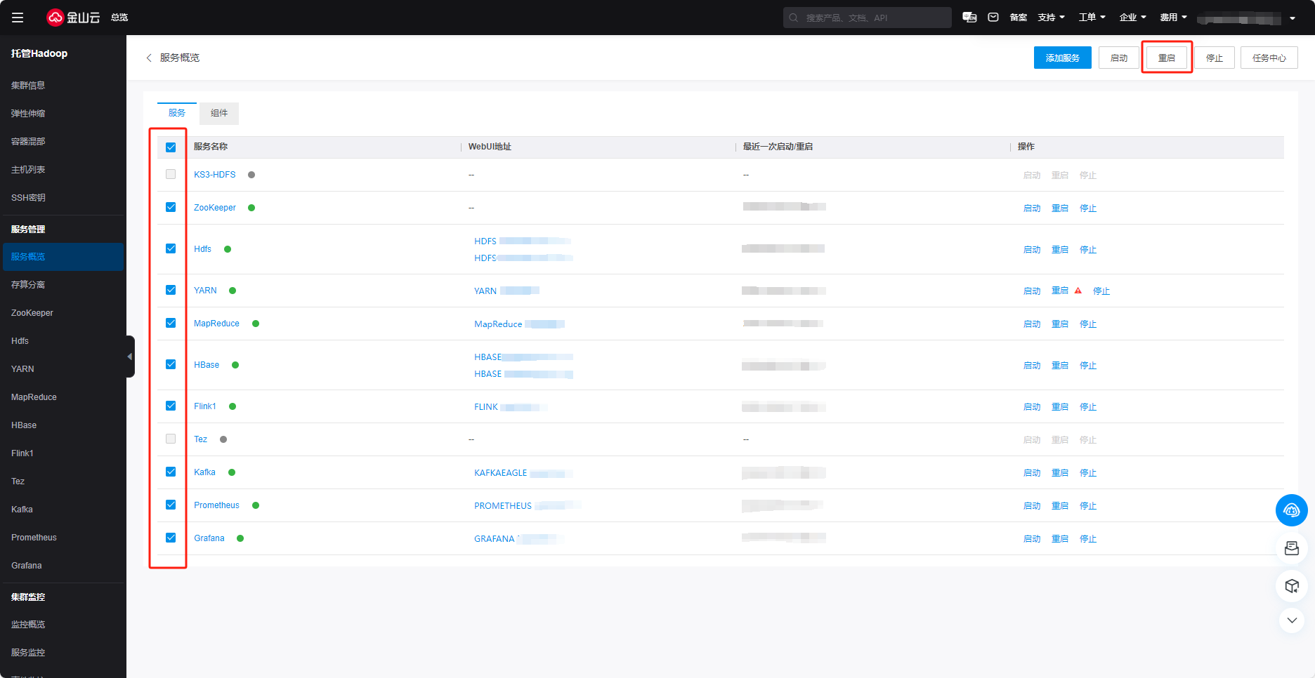Collapse floating panel with down chevron

(x=1291, y=620)
